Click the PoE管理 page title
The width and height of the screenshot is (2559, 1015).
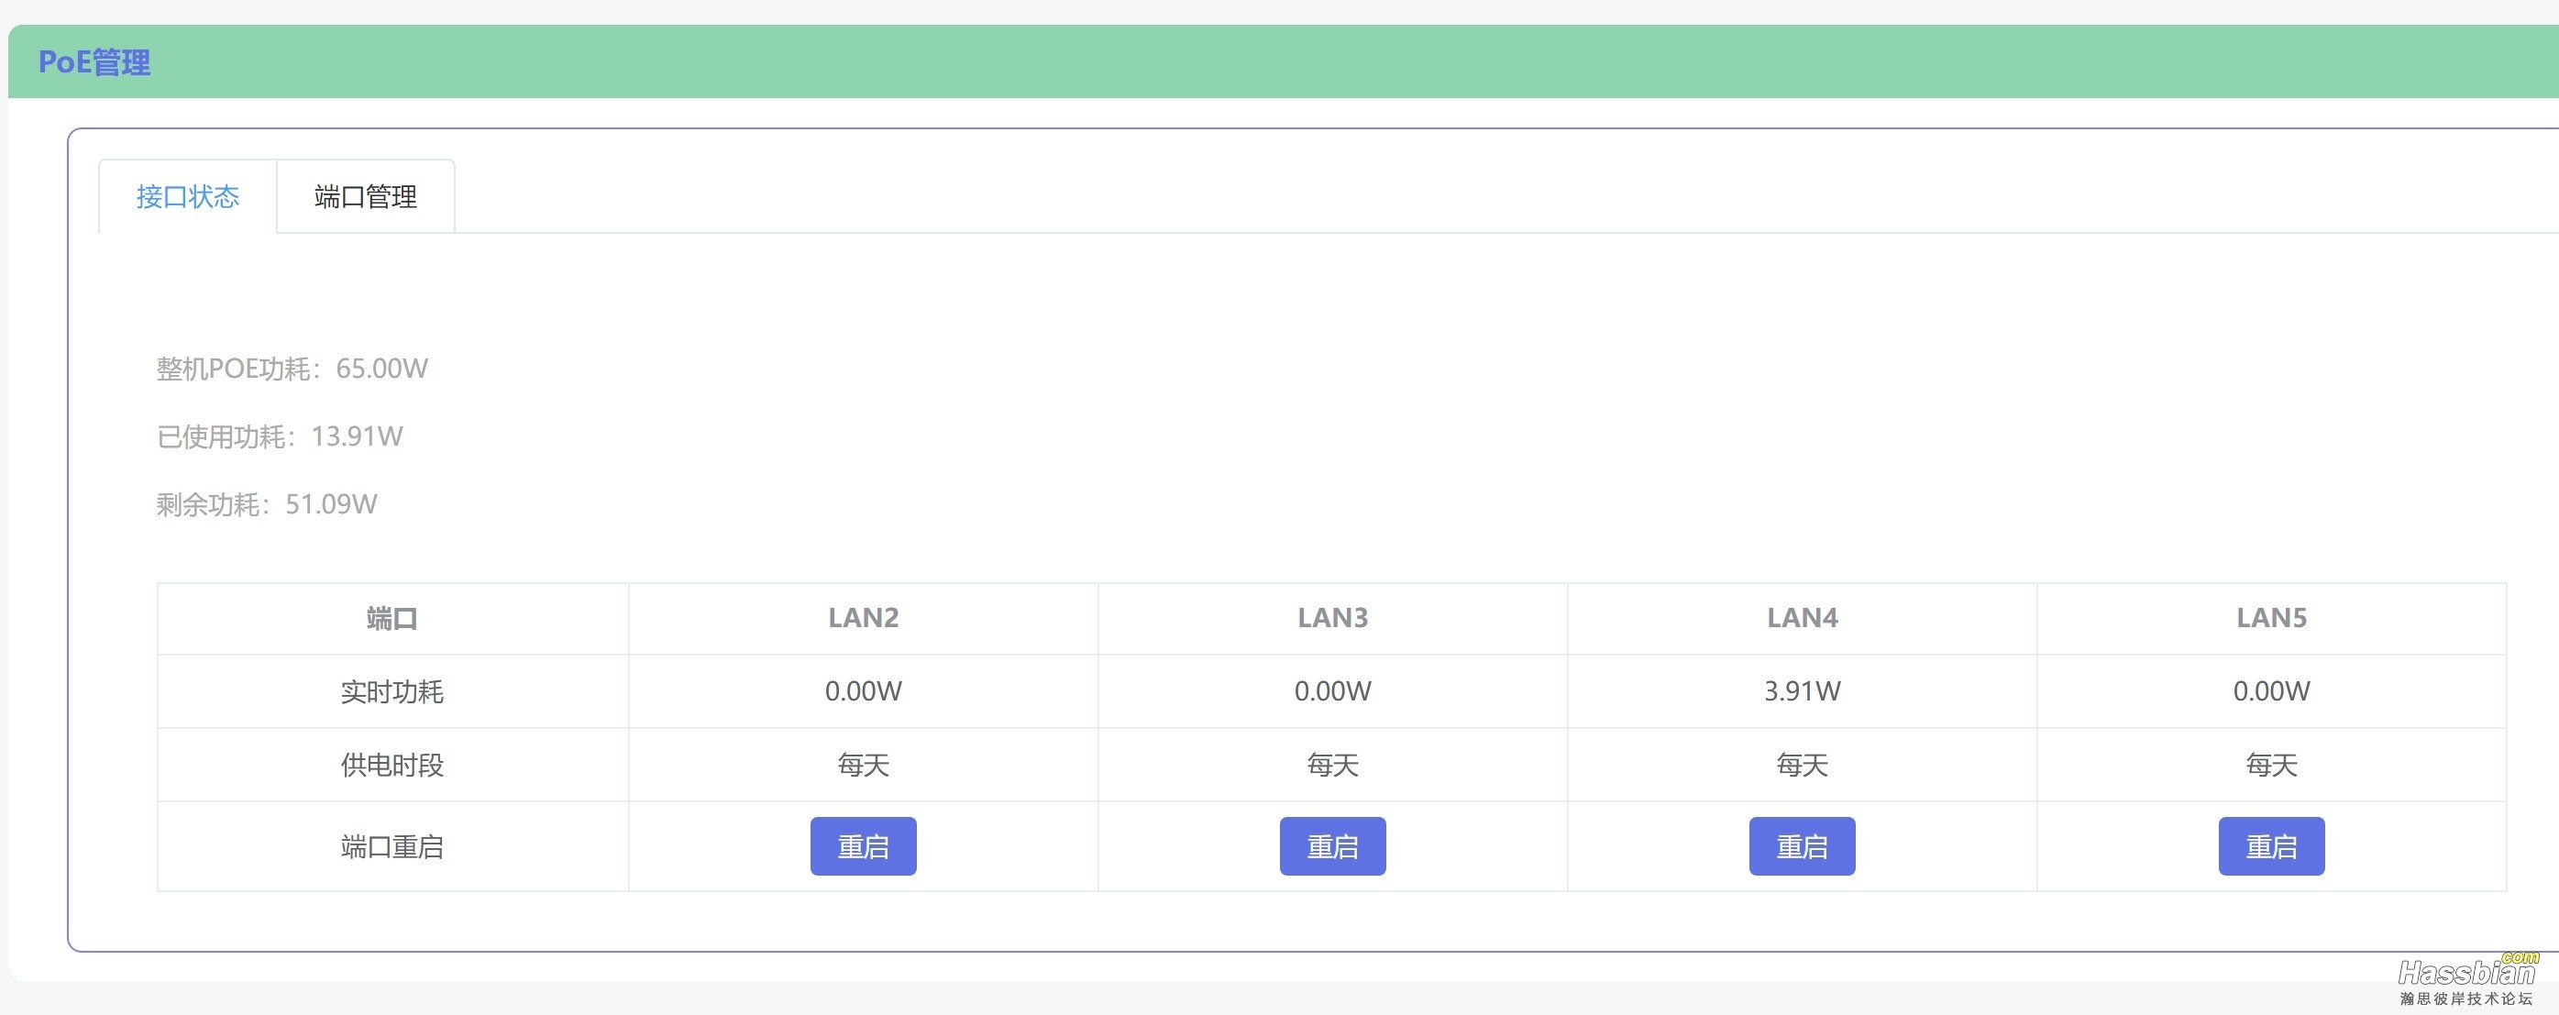click(94, 62)
